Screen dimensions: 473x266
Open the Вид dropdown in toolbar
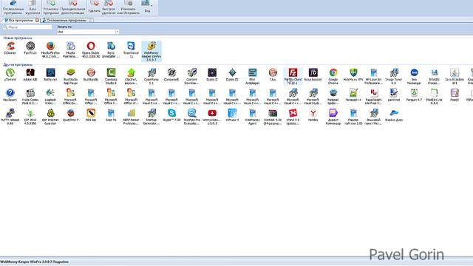(147, 7)
